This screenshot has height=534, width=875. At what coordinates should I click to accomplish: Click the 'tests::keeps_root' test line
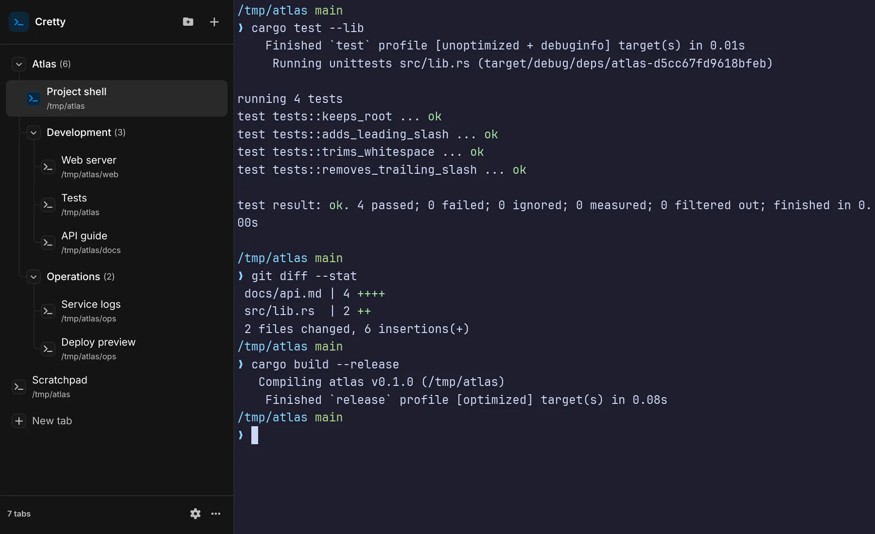click(339, 117)
